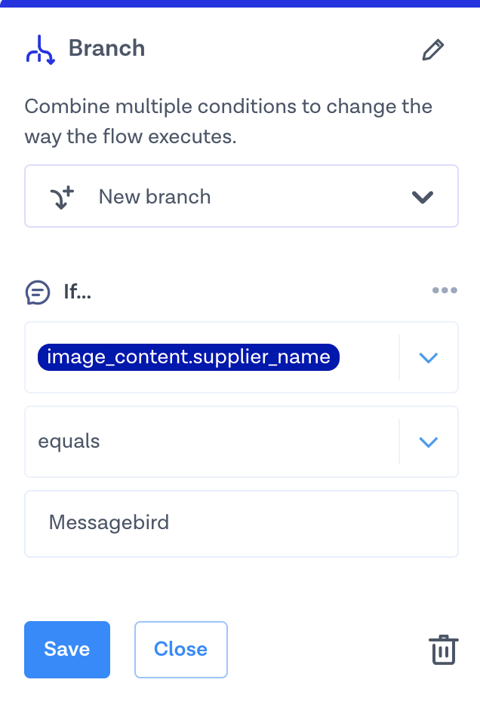
Task: Click the Branch panel title
Action: (106, 49)
